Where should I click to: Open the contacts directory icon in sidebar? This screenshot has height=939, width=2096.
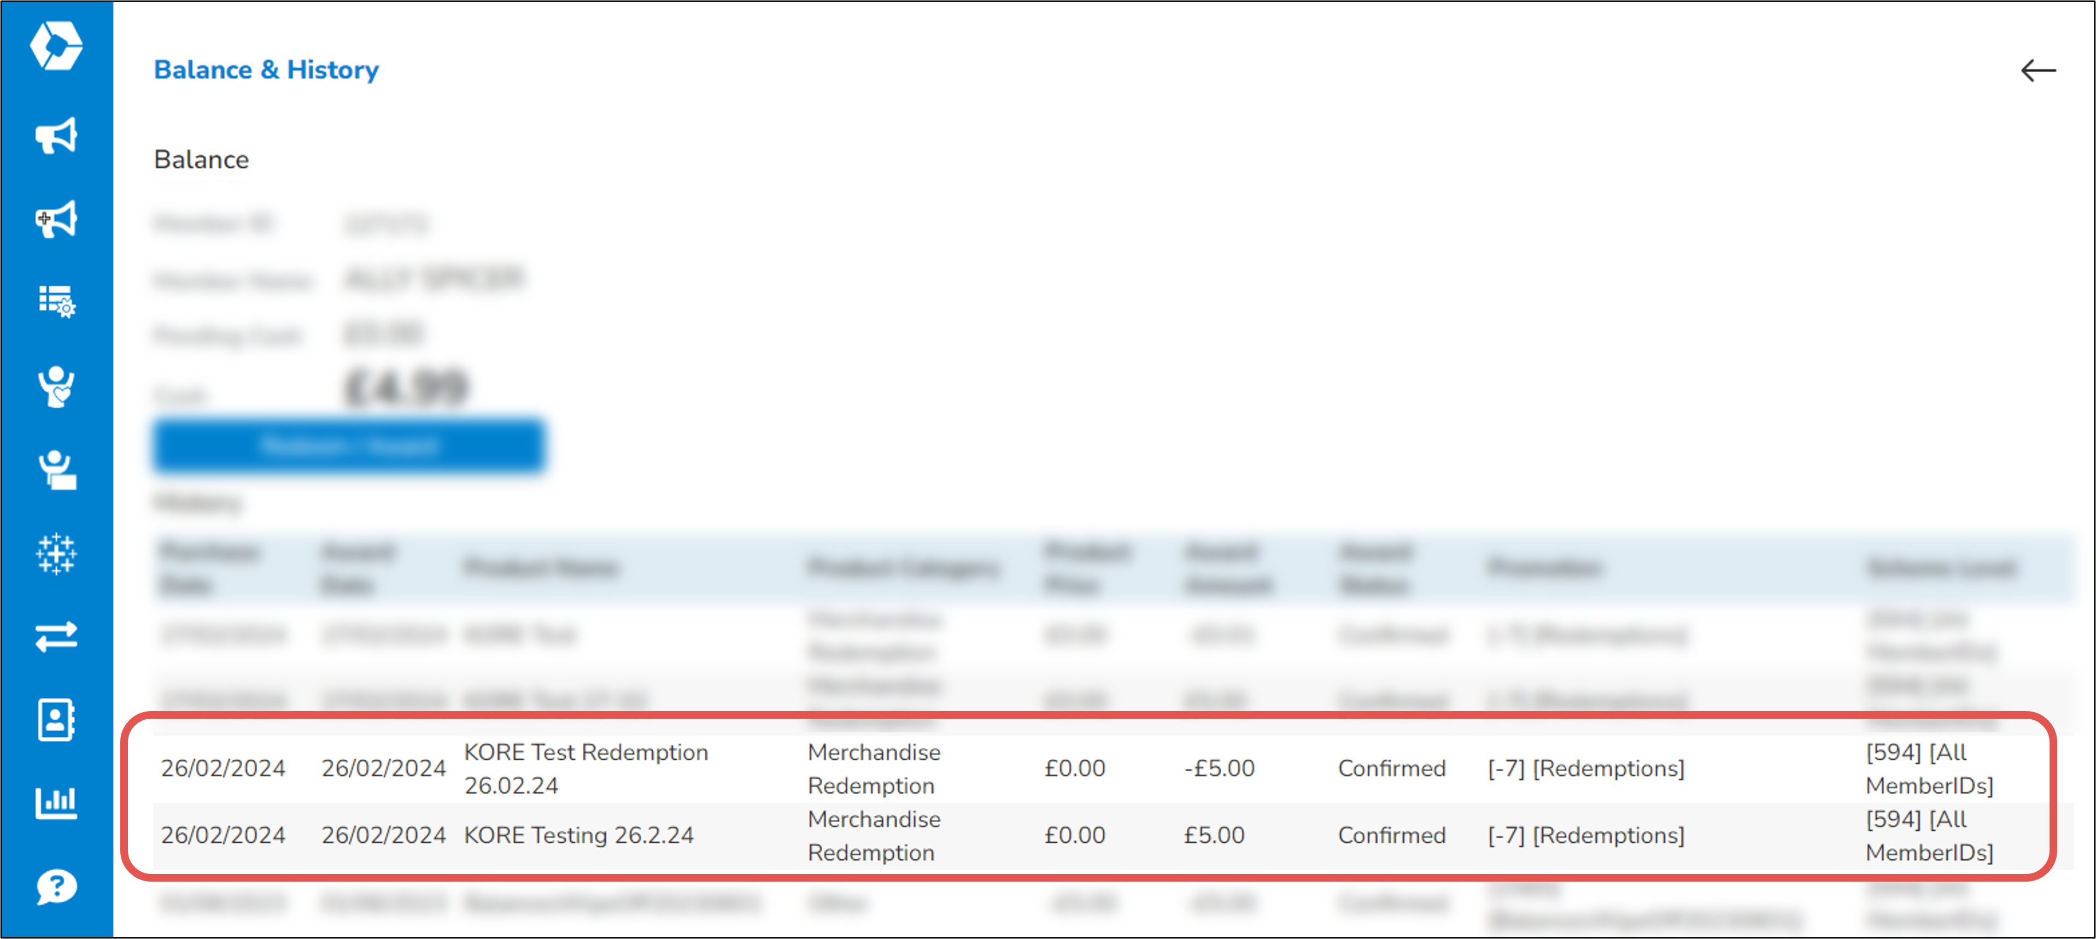(x=57, y=719)
